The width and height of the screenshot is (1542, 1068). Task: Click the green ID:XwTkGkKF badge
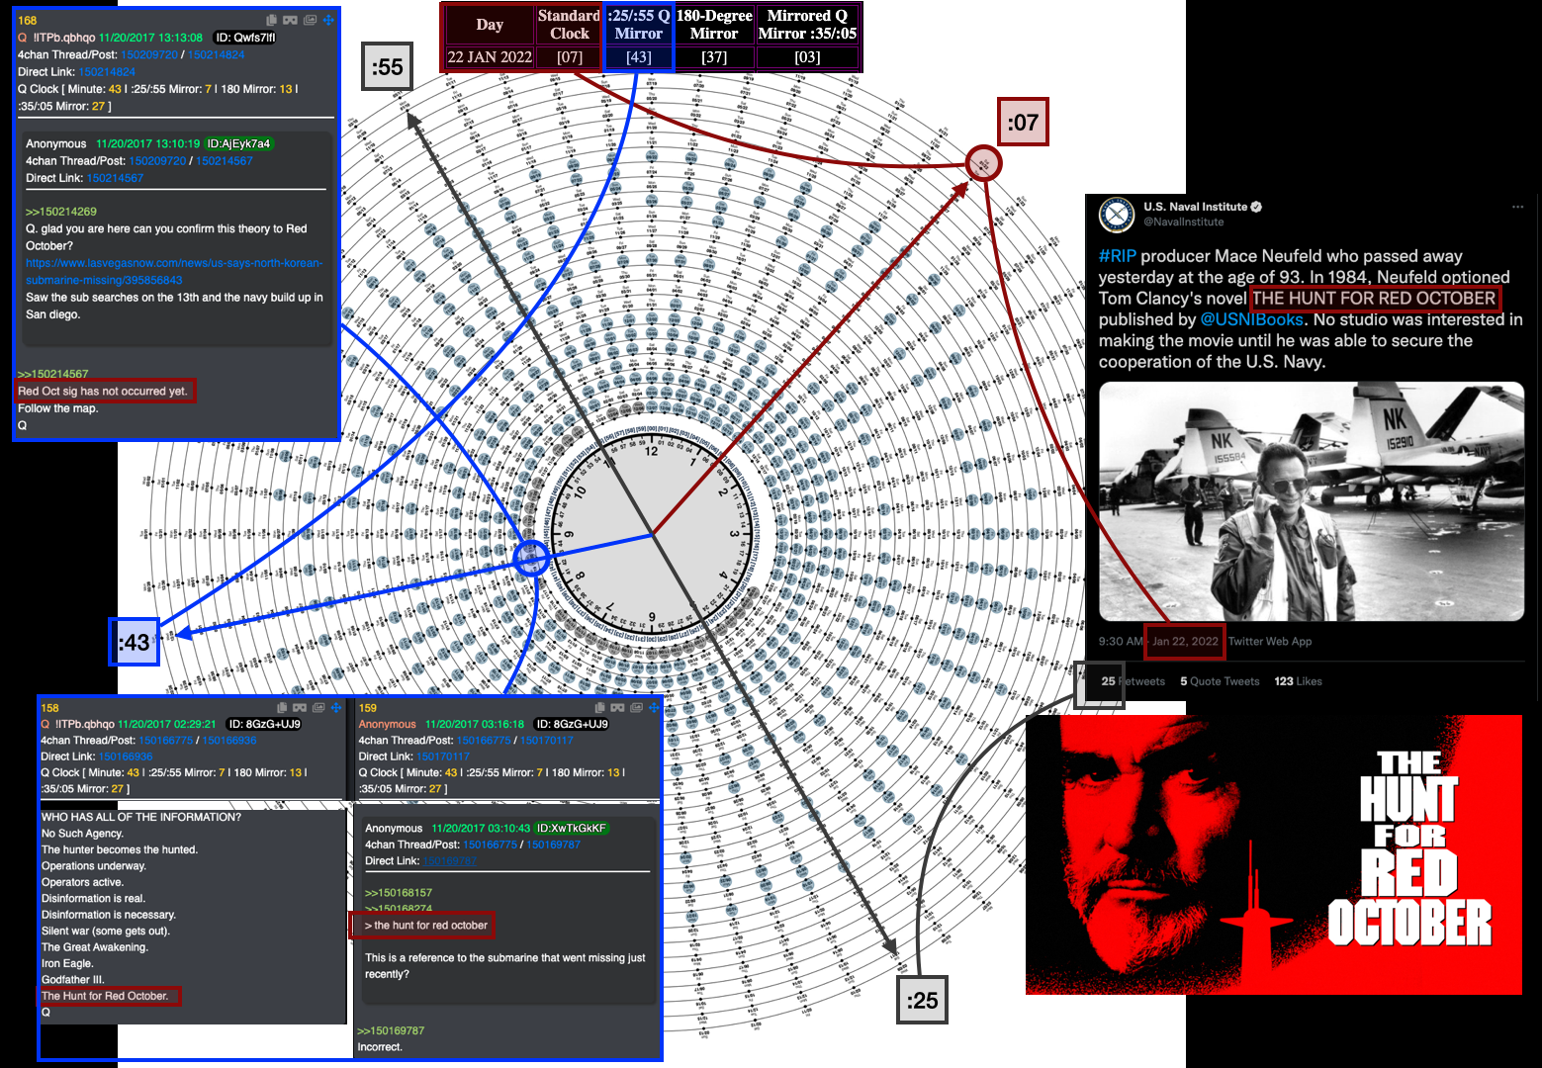[572, 829]
